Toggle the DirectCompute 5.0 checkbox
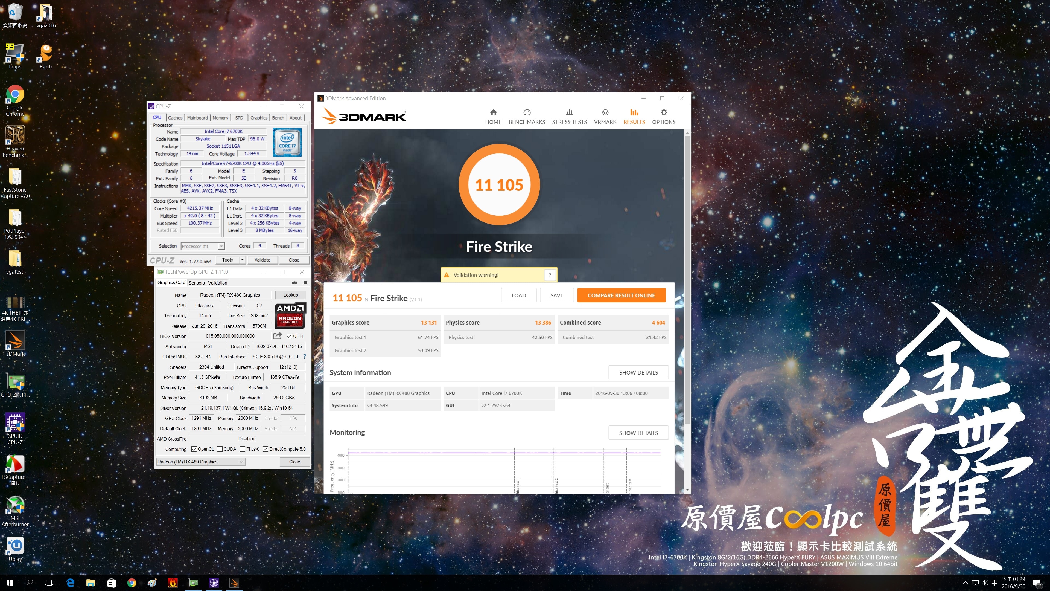1050x591 pixels. coord(265,449)
